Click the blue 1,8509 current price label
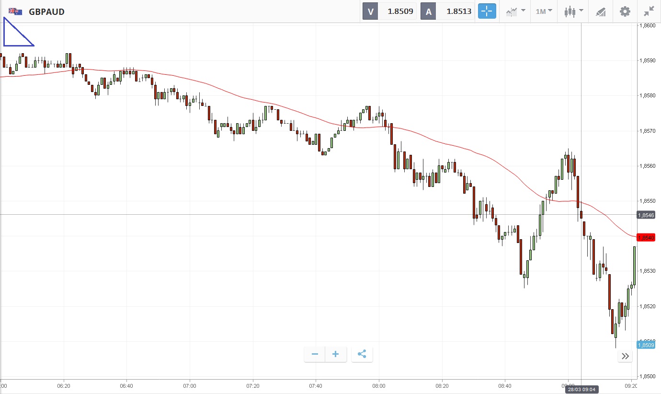Viewport: 661px width, 394px height. [x=646, y=345]
